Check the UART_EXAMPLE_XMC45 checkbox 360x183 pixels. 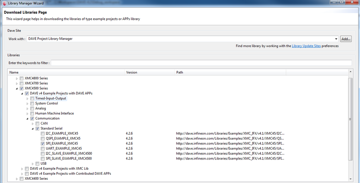pos(43,149)
